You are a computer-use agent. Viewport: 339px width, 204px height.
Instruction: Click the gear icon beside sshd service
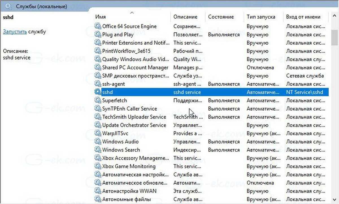coord(98,92)
